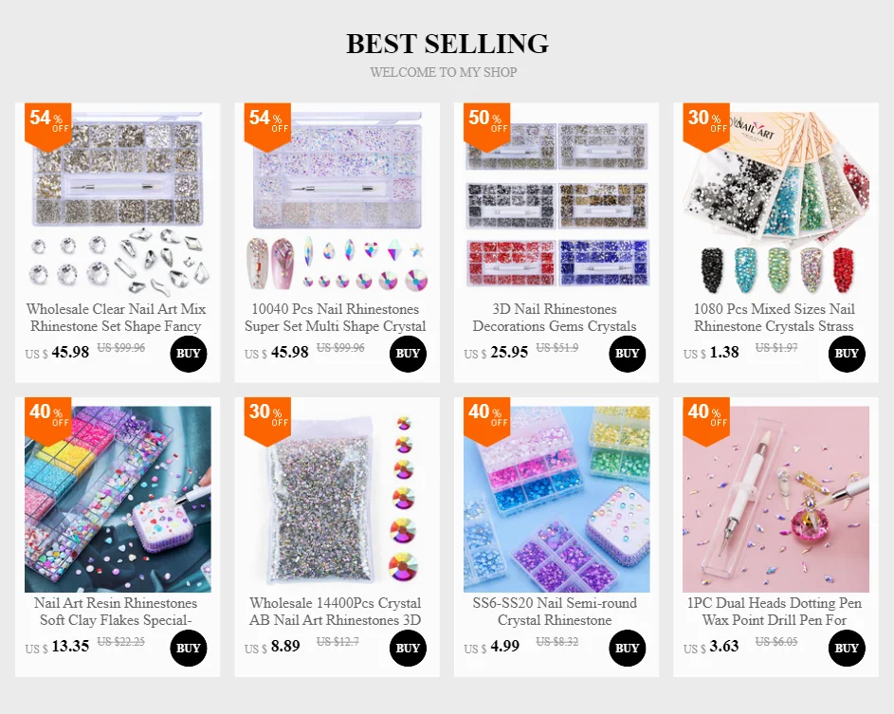894x714 pixels.
Task: Open Nail Art Resin Rhinestones Soft Clay link
Action: (116, 612)
